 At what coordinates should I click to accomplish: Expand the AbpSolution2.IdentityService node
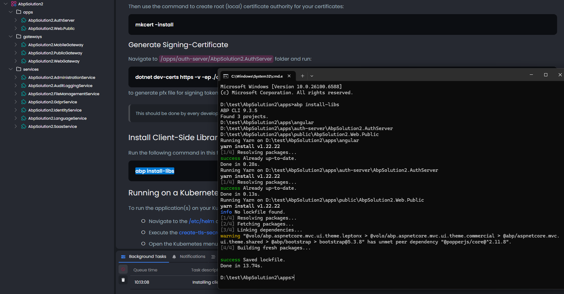(16, 110)
